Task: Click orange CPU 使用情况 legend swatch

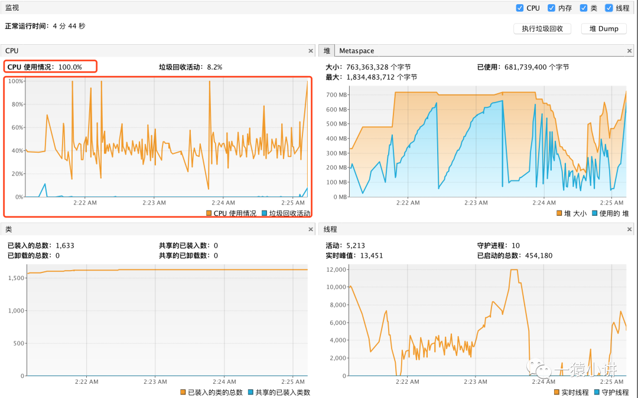Action: click(x=209, y=213)
